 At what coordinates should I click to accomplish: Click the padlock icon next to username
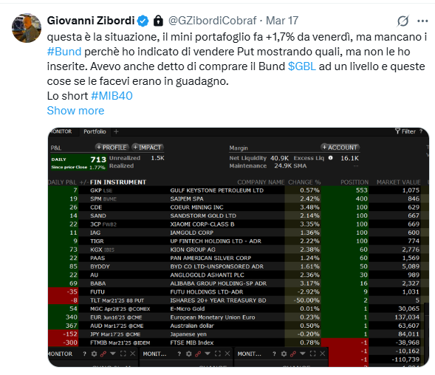click(x=158, y=21)
